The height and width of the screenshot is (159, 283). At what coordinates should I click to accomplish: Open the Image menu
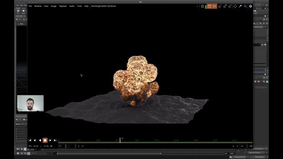(x=54, y=6)
